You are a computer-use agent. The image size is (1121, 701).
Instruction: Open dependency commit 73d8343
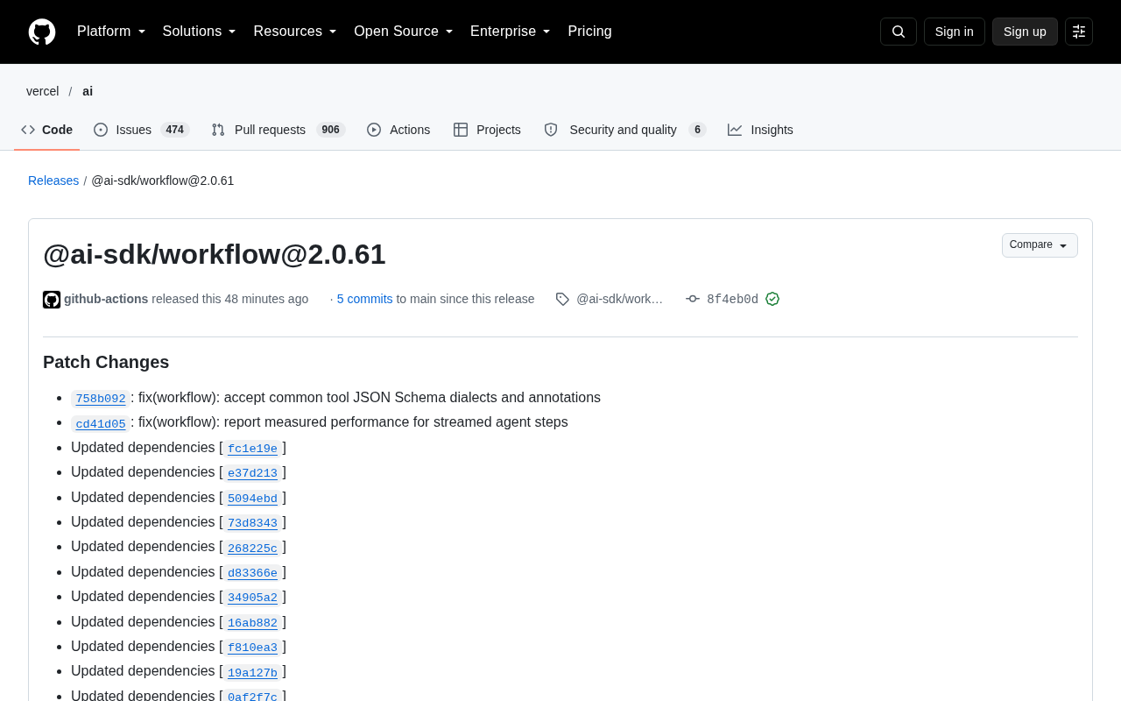point(252,523)
